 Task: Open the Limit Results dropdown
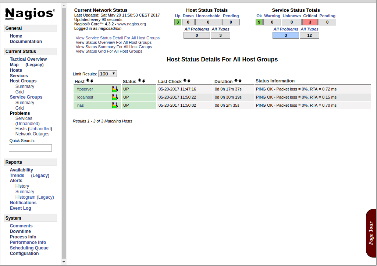107,74
